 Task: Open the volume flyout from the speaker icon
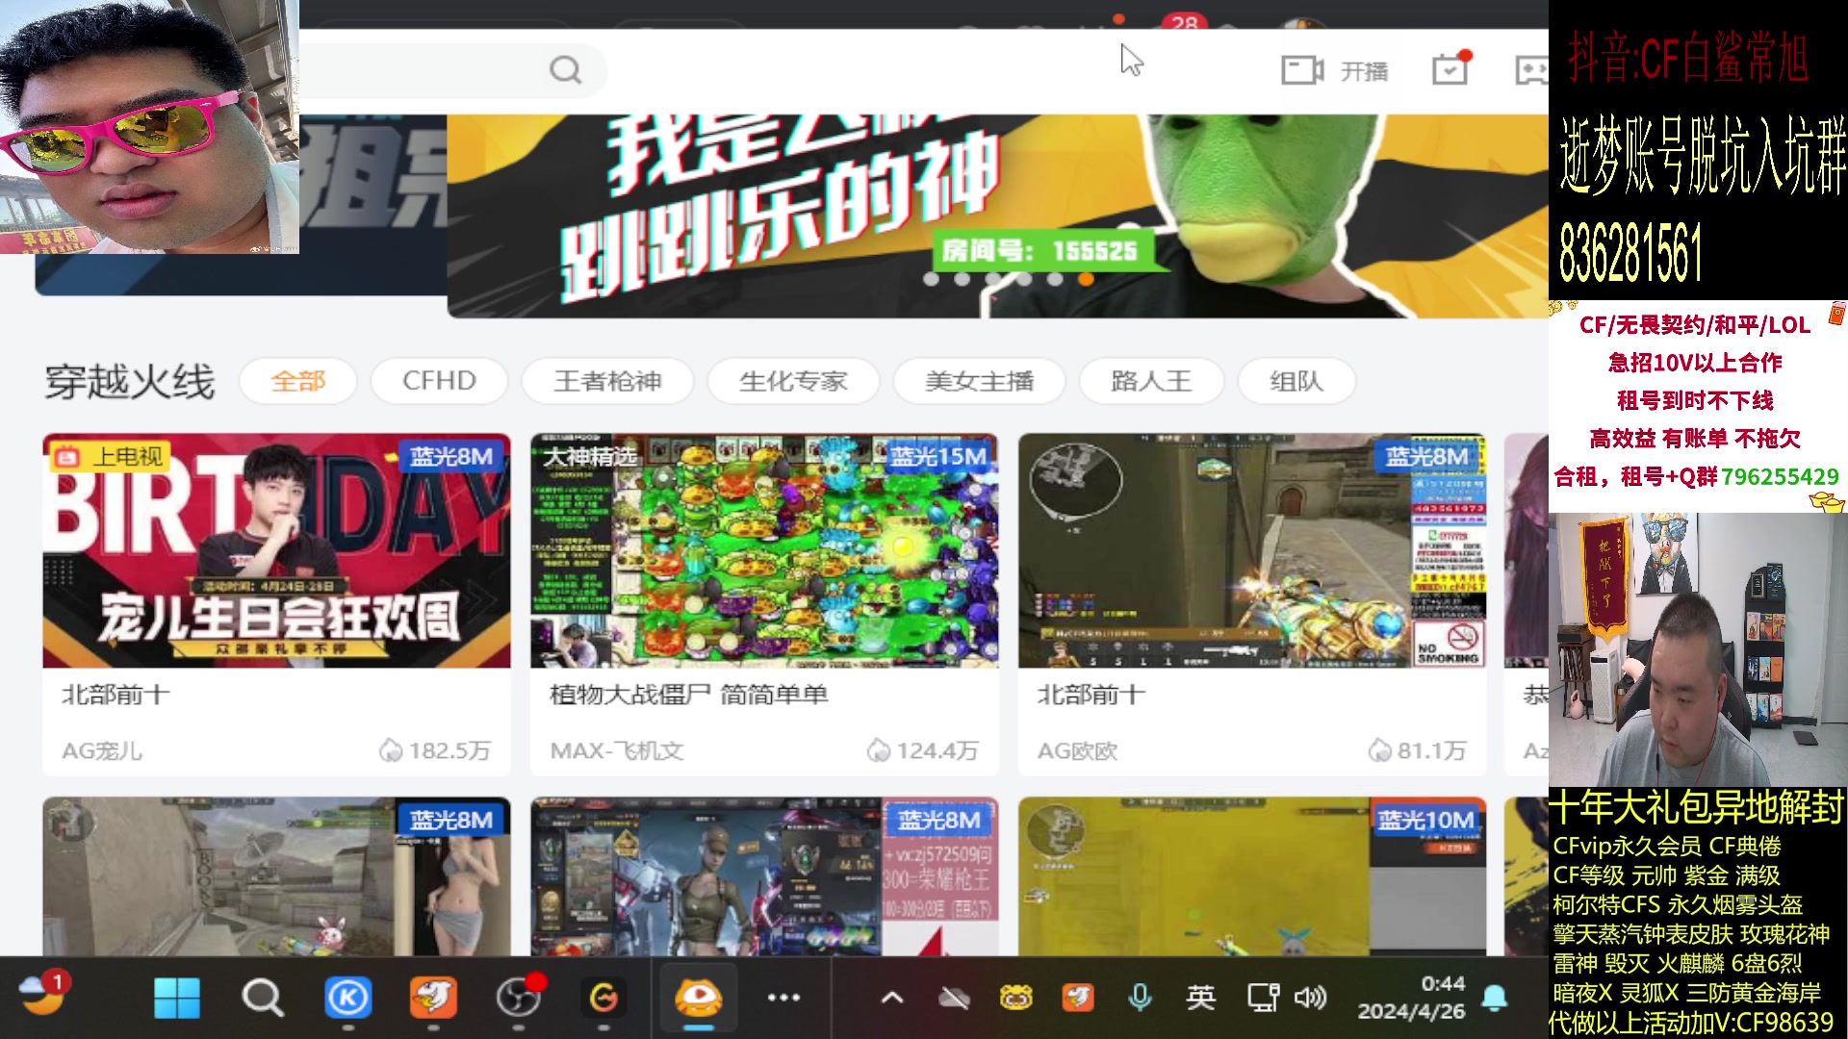pyautogui.click(x=1311, y=999)
